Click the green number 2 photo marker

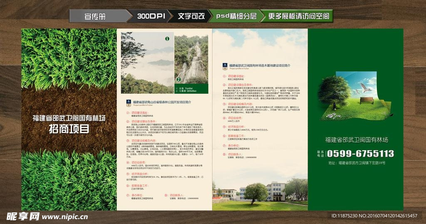tap(178, 79)
